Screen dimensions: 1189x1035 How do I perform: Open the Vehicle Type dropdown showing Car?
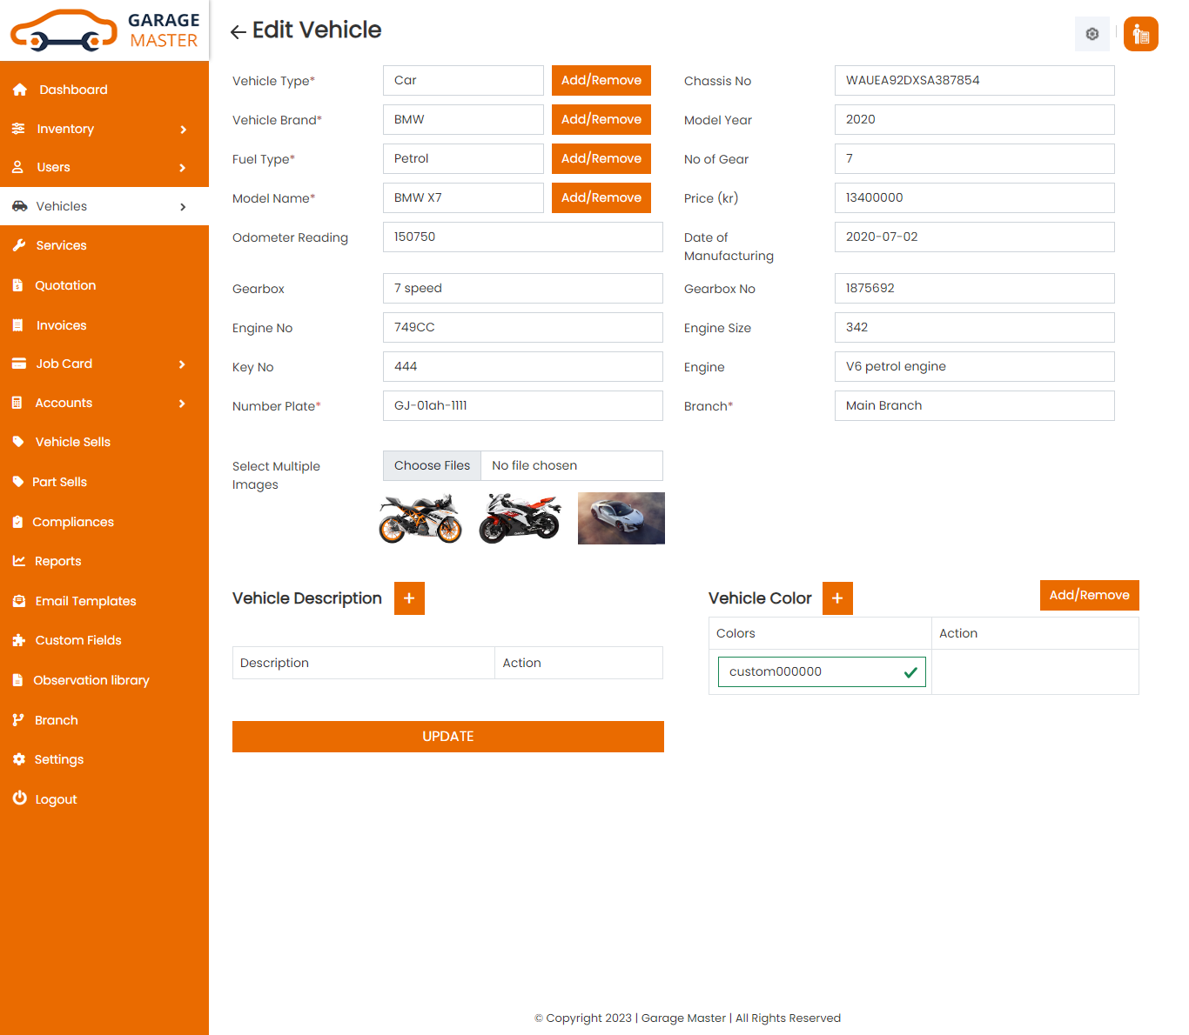tap(463, 81)
